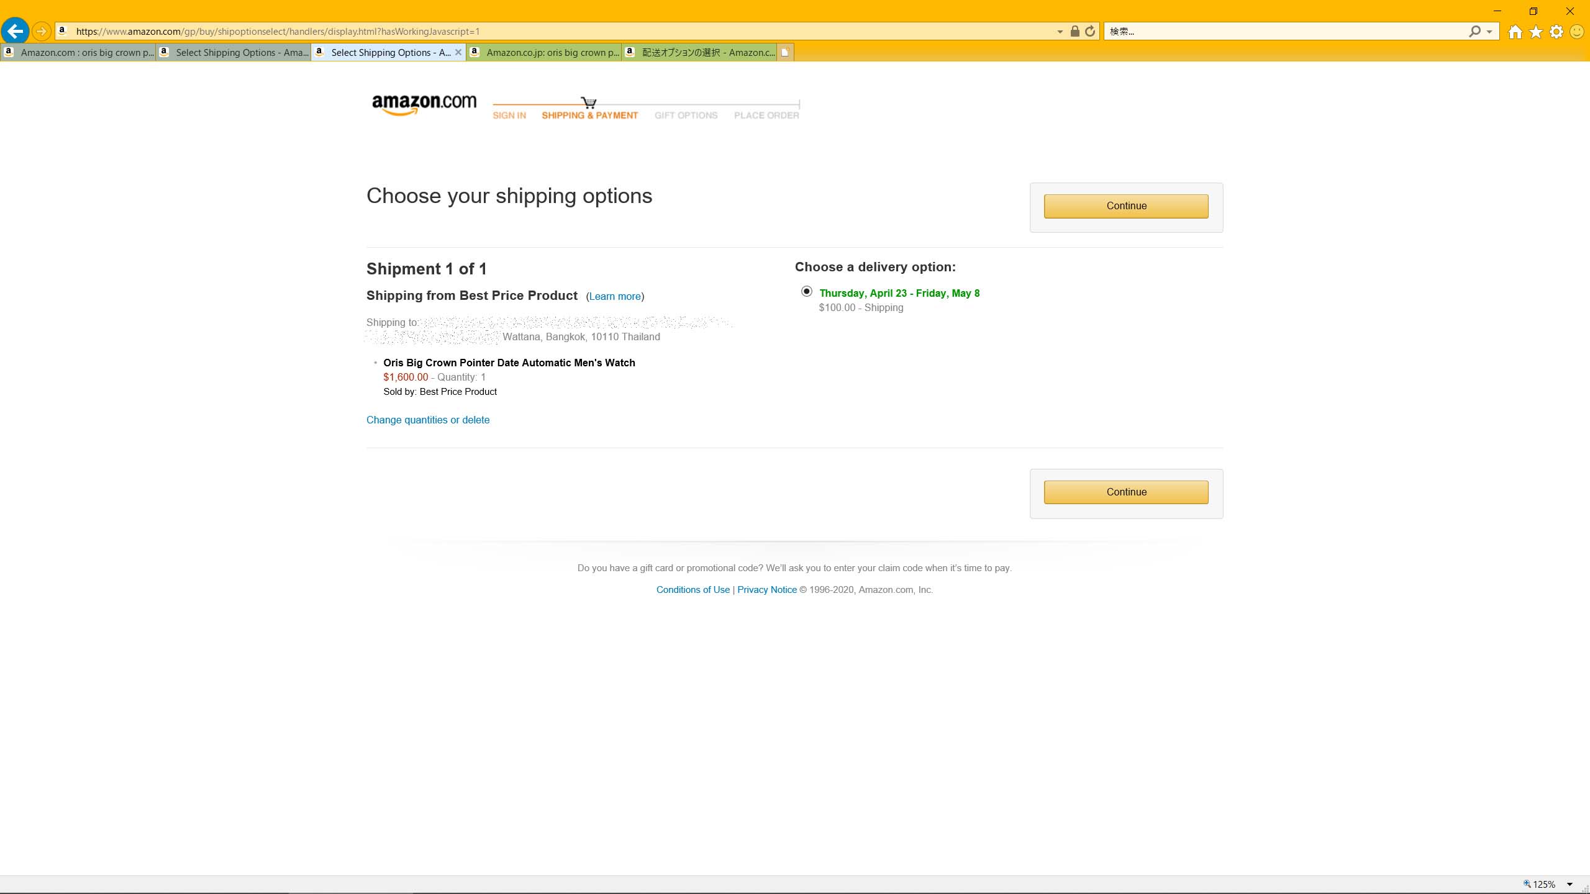Viewport: 1590px width, 894px height.
Task: Switch to the first Amazon.com oris tab
Action: click(78, 52)
